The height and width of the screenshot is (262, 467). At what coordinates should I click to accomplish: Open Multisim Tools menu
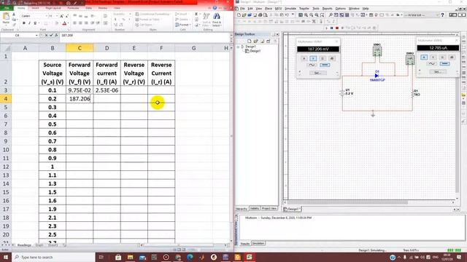316,9
